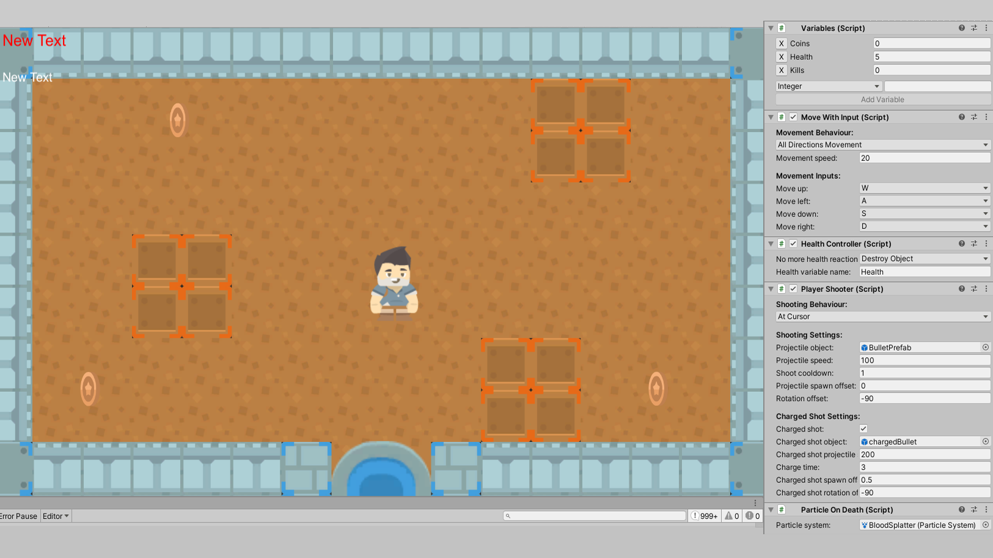This screenshot has width=993, height=558.
Task: Open the All Directions Movement dropdown
Action: 882,145
